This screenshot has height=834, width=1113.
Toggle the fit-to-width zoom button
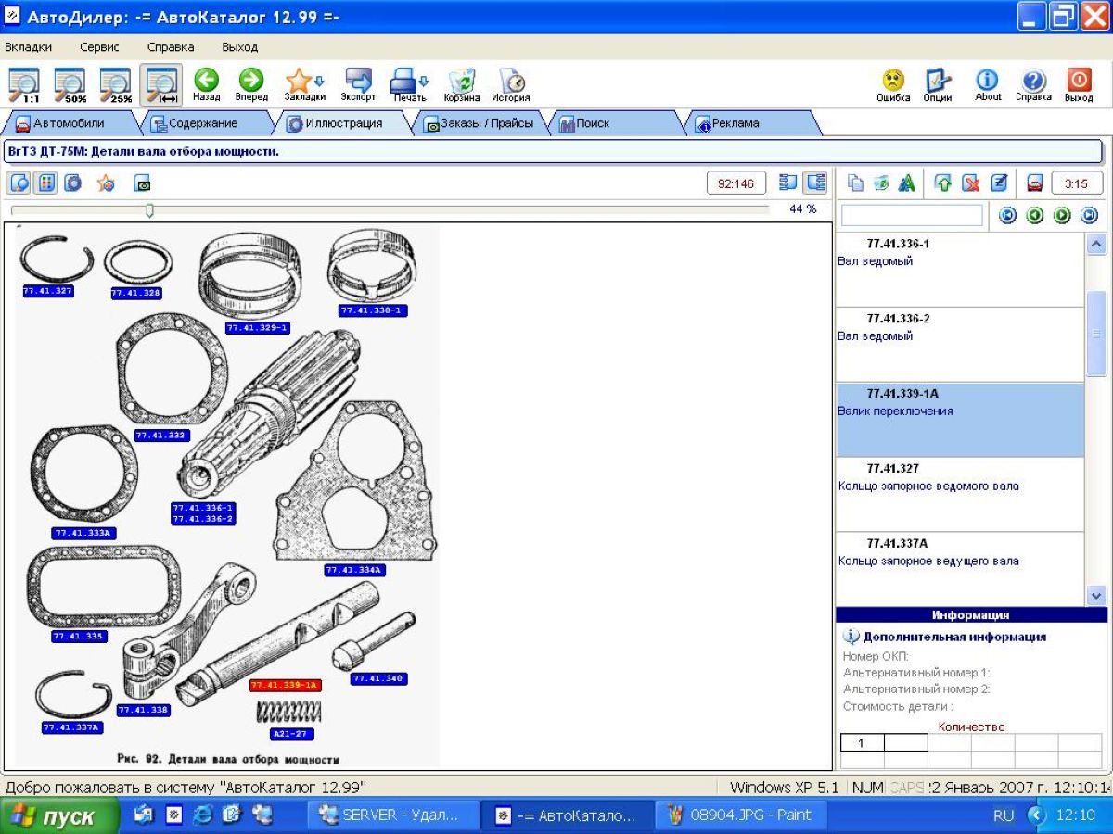point(160,83)
